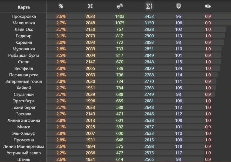Select the Карелия map entry
This screenshot has height=162, width=231.
coord(24,43)
